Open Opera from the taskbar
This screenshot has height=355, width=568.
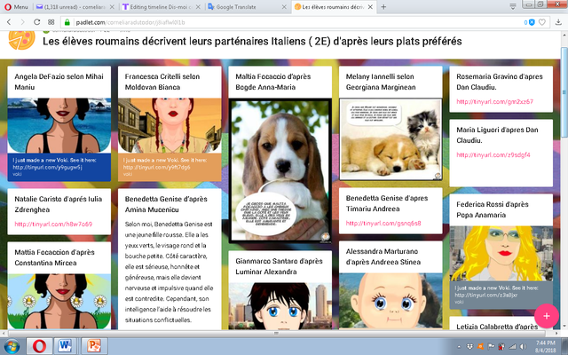click(39, 346)
